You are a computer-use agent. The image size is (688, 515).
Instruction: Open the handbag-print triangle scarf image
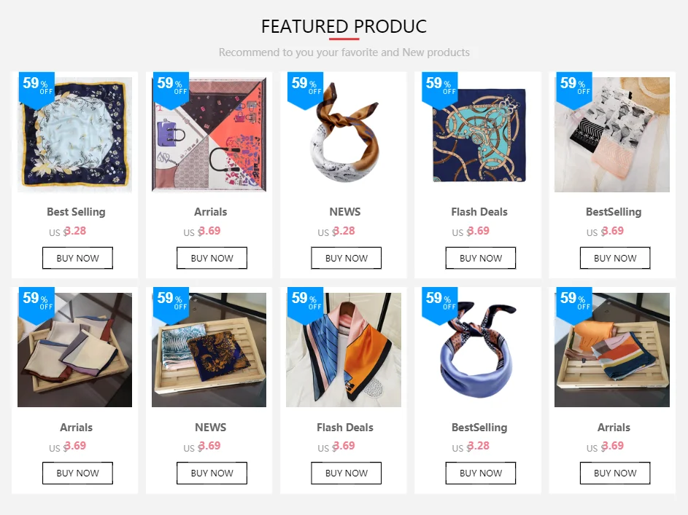pyautogui.click(x=209, y=135)
